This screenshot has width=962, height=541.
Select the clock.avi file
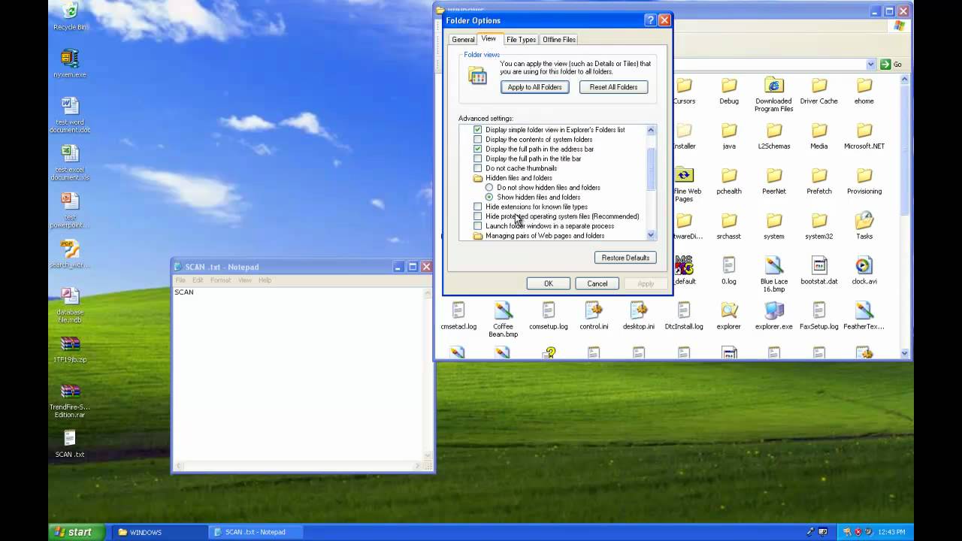[x=864, y=271]
